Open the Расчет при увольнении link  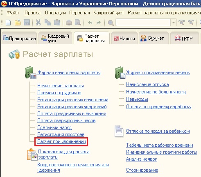coord(61,141)
